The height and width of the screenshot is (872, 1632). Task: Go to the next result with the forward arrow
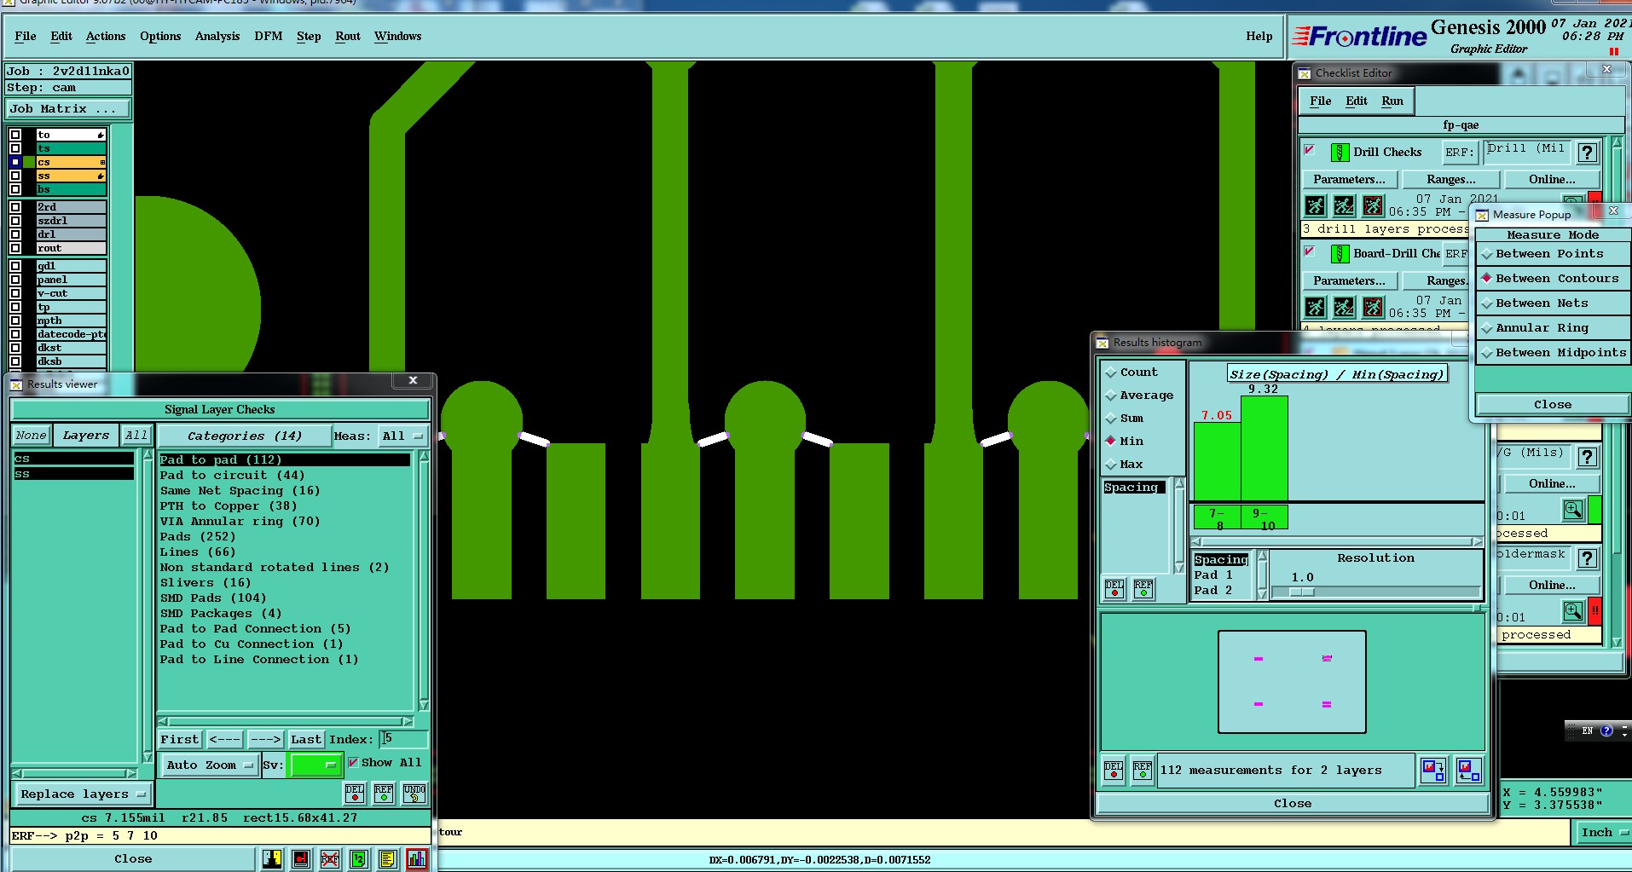pos(265,740)
